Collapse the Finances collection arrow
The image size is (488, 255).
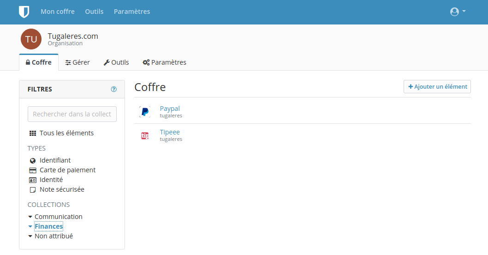coord(30,226)
